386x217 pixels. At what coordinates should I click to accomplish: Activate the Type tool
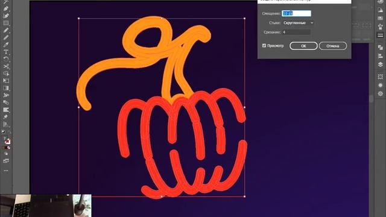coord(6,52)
